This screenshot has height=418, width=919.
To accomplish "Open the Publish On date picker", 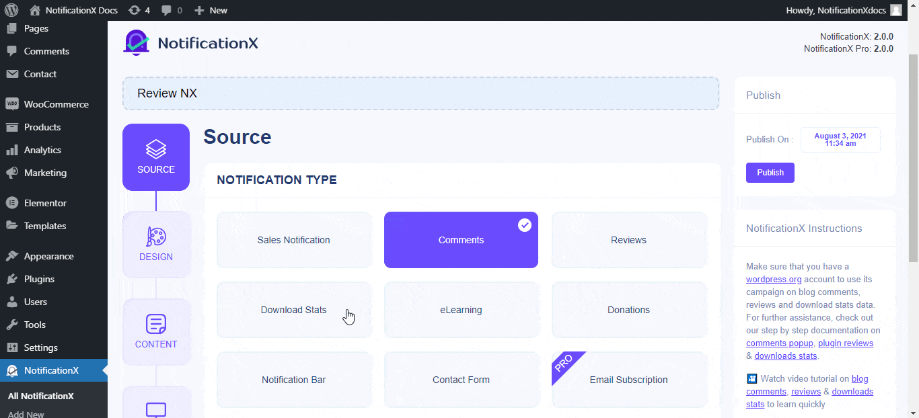I will coord(840,140).
